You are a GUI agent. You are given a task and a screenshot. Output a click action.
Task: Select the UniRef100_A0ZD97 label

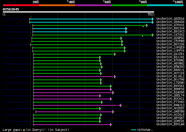170,108
